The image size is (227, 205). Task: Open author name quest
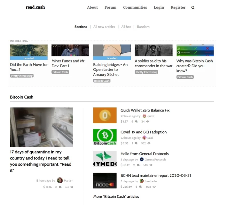tap(151, 116)
